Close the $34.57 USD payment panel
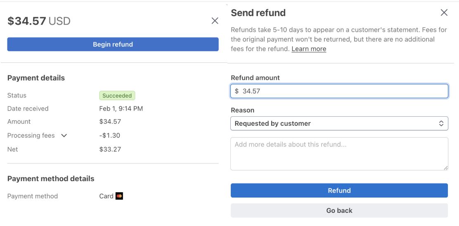 coord(215,21)
